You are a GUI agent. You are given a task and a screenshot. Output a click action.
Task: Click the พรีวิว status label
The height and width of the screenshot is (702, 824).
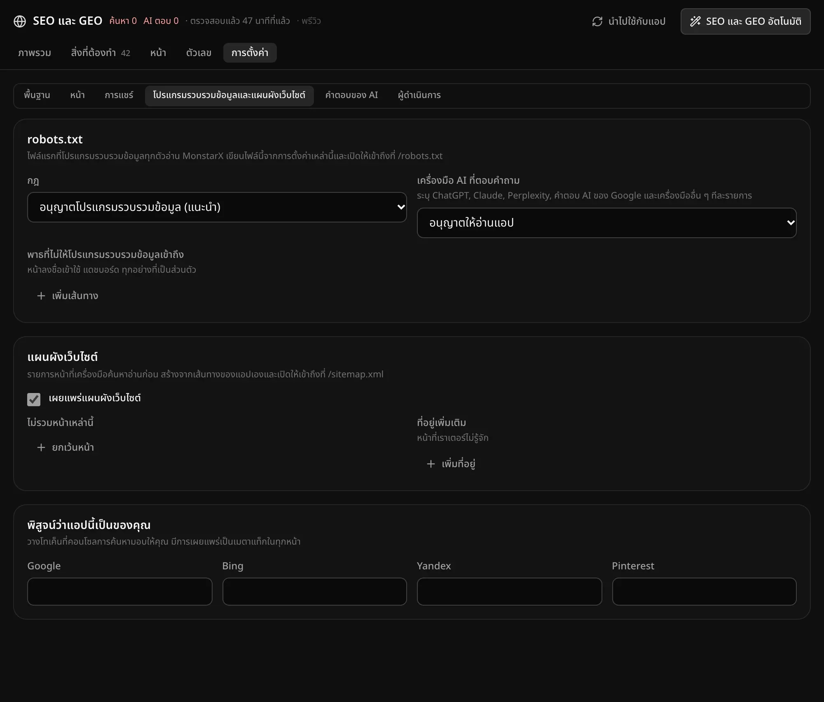point(311,21)
